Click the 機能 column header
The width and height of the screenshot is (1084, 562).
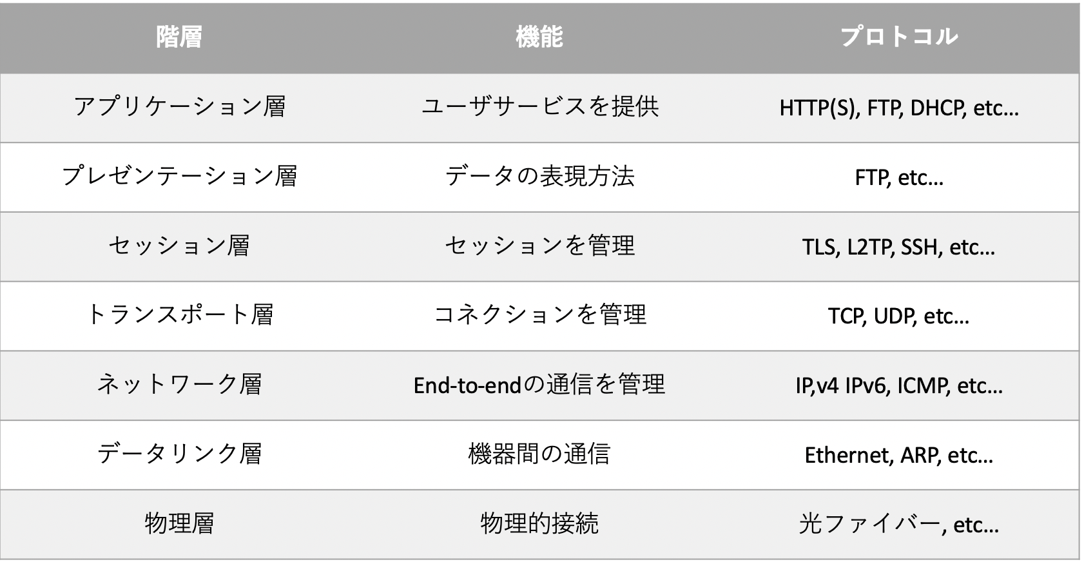pyautogui.click(x=539, y=38)
